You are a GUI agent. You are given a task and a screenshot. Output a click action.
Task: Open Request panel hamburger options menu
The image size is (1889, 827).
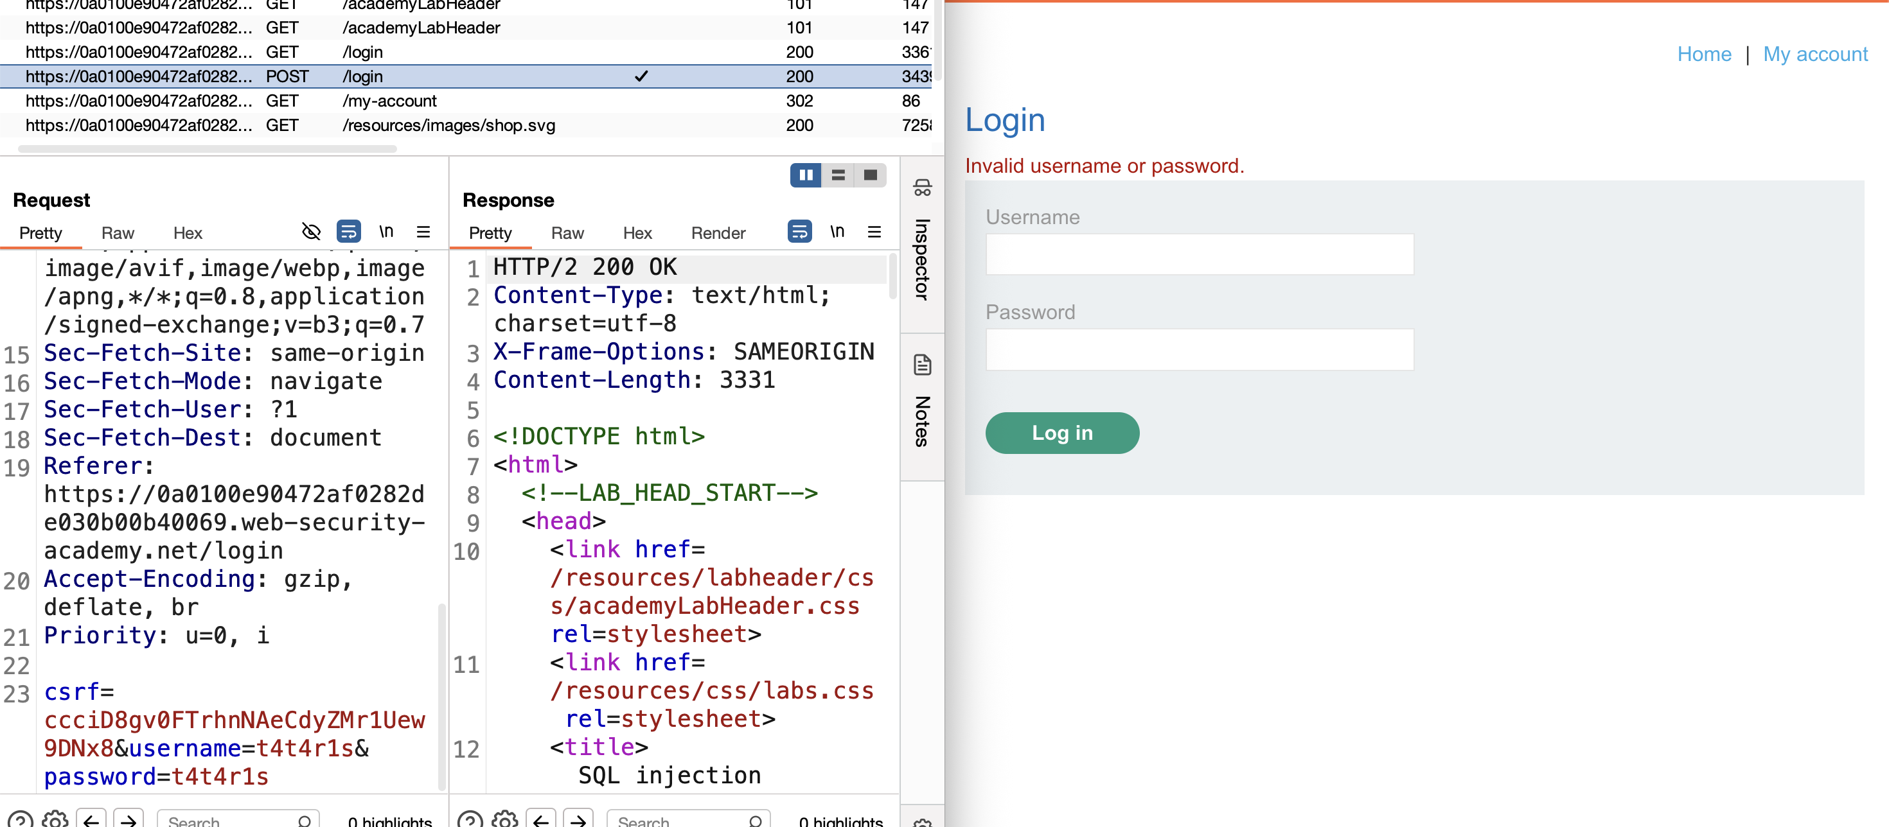coord(423,232)
